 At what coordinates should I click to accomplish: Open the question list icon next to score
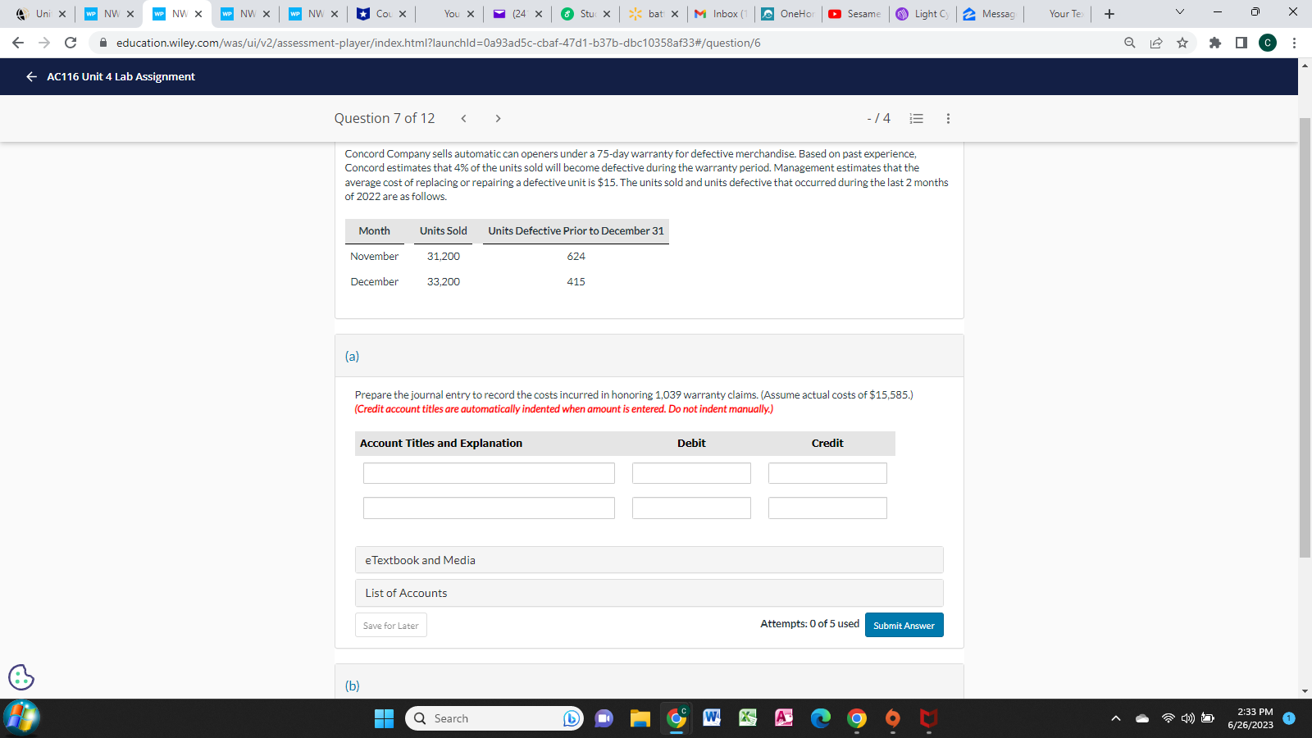click(x=916, y=118)
